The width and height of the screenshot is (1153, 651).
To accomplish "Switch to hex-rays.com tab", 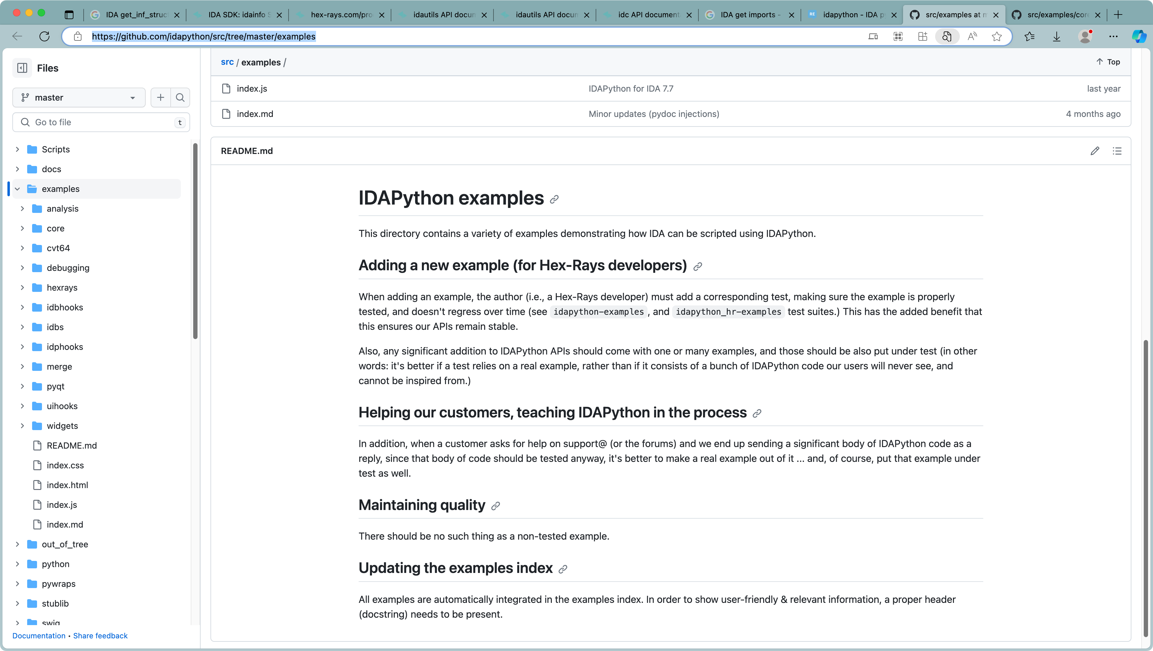I will click(340, 15).
